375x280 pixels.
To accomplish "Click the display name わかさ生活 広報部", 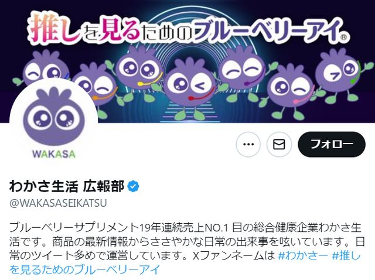I will point(67,186).
